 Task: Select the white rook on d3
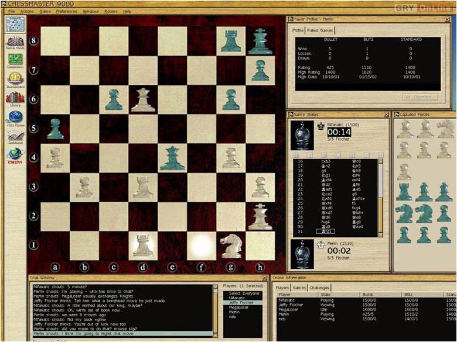coord(143,188)
